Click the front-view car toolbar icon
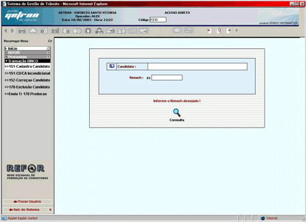This screenshot has height=222, width=306. coord(22,31)
